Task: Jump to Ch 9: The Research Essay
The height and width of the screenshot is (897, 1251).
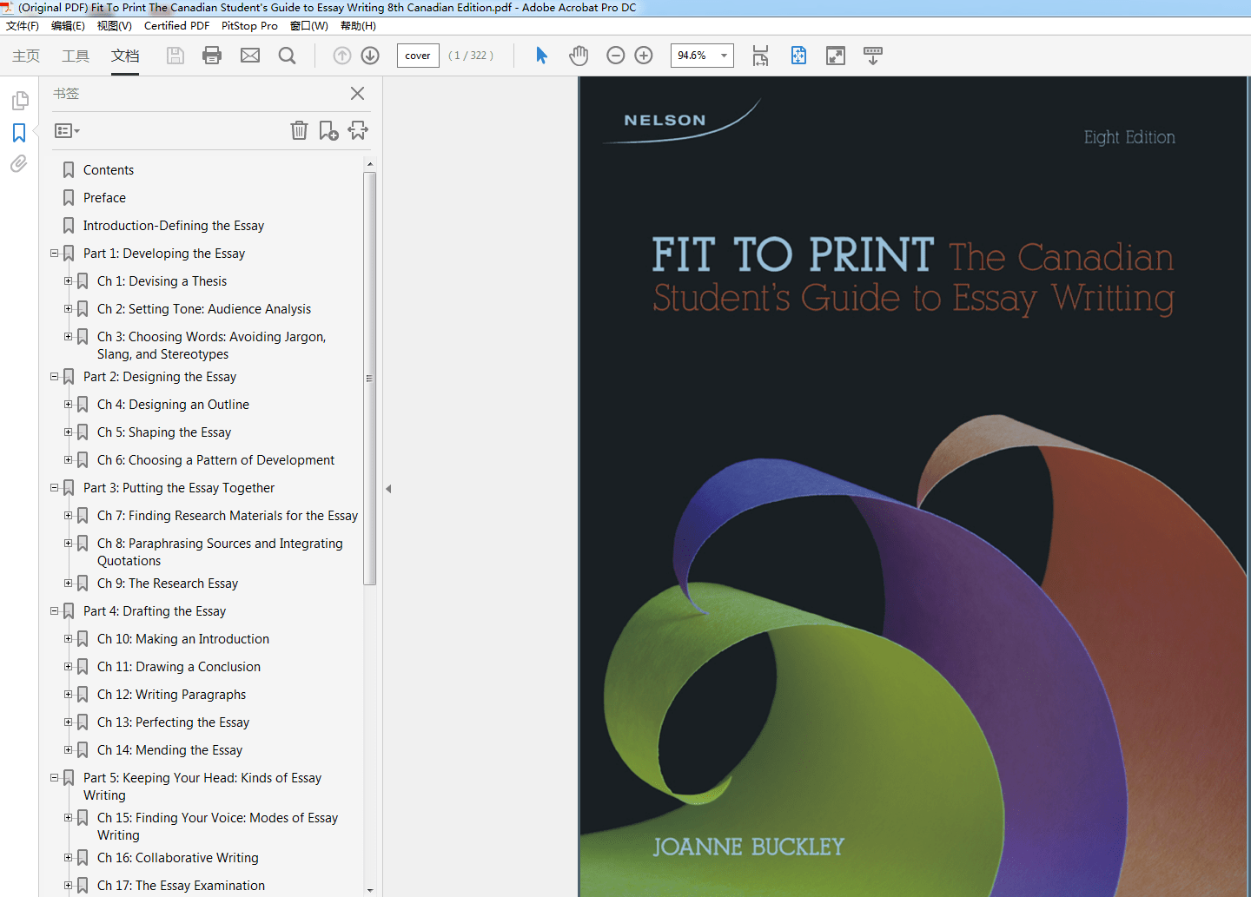Action: pyautogui.click(x=168, y=584)
